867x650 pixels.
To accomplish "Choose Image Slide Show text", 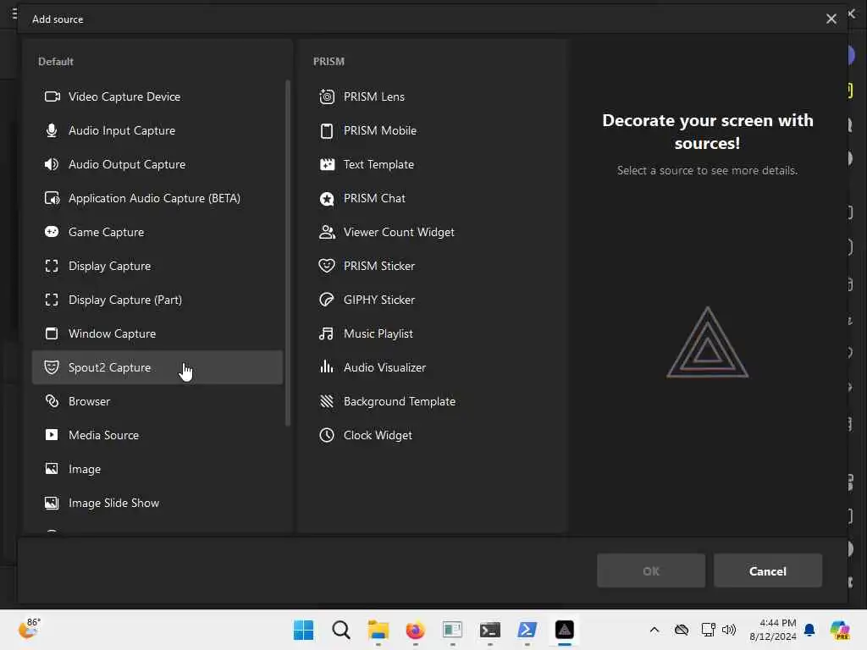I will [114, 503].
